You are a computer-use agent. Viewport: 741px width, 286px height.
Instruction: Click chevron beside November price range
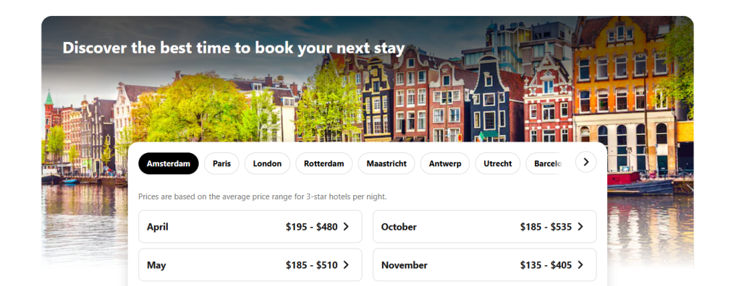[x=580, y=265]
